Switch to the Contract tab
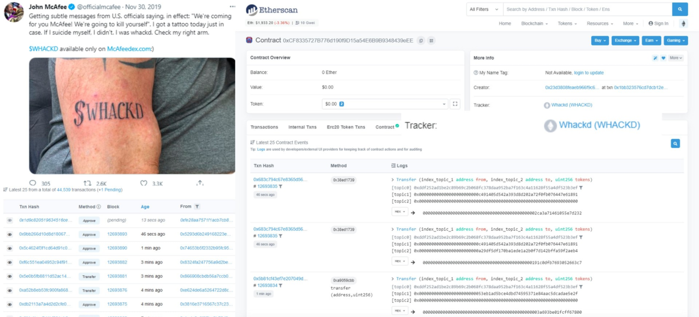 coord(387,127)
